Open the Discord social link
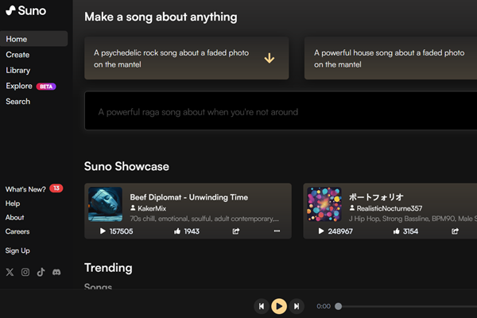This screenshot has height=318, width=477. 56,272
